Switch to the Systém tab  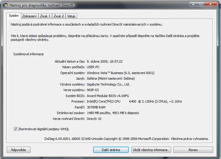point(14,16)
